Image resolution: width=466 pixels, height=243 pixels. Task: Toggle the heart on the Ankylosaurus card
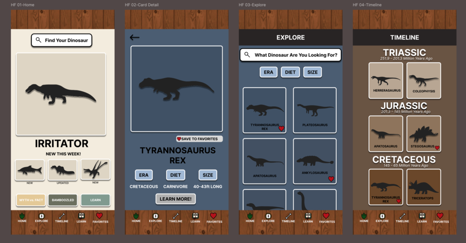tap(331, 179)
